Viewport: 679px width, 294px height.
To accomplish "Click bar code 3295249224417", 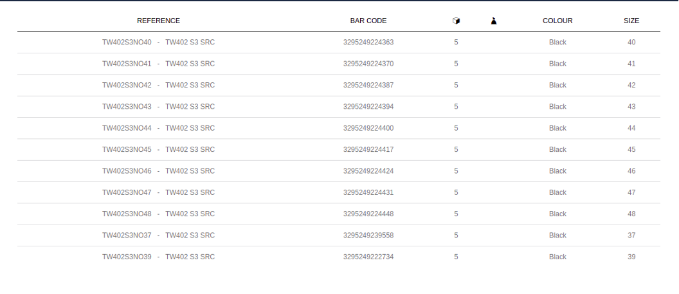I will [x=368, y=149].
